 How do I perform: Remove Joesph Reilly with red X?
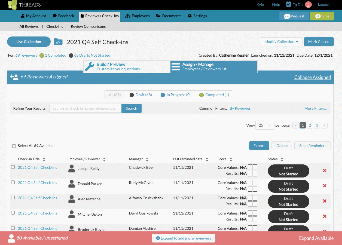[325, 170]
